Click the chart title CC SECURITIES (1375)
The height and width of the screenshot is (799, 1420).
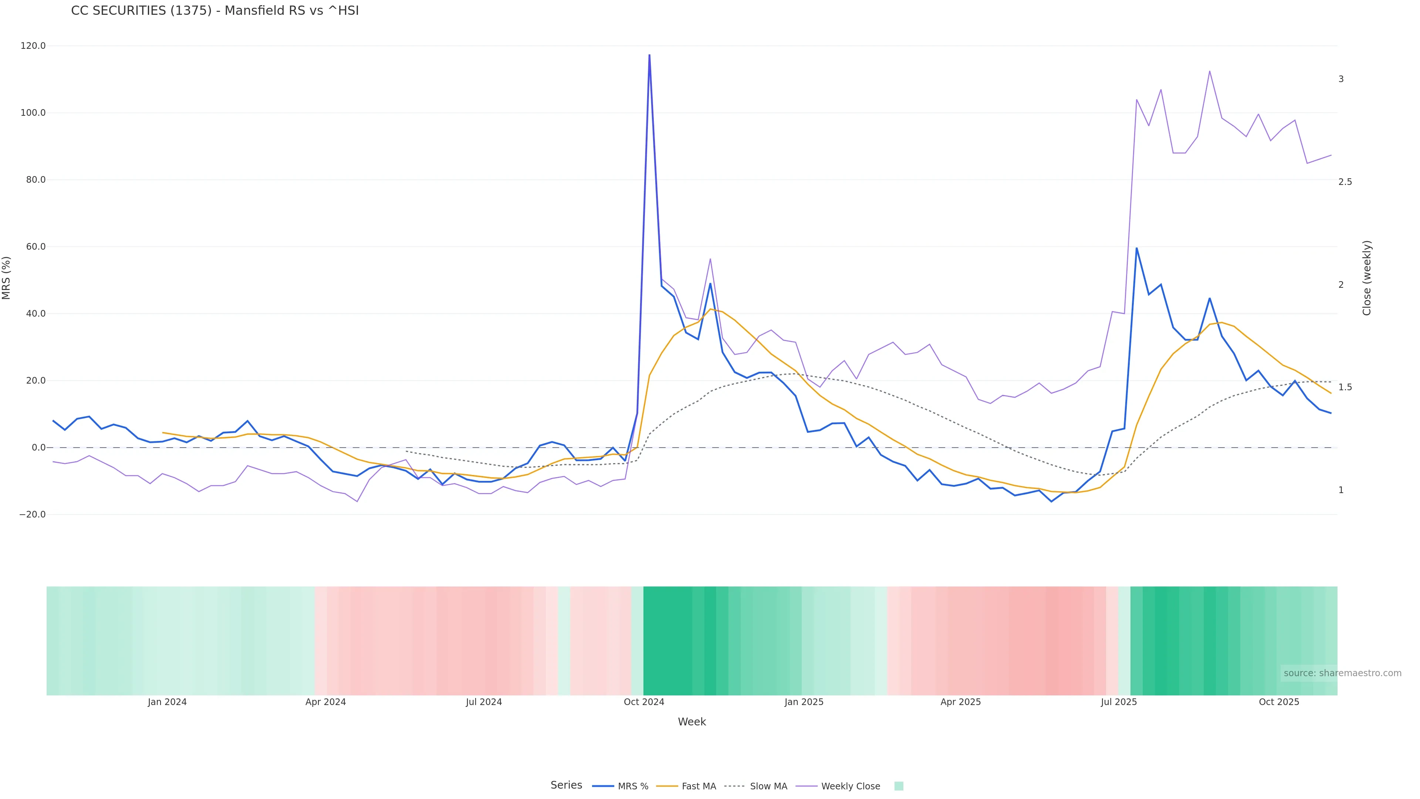(214, 11)
